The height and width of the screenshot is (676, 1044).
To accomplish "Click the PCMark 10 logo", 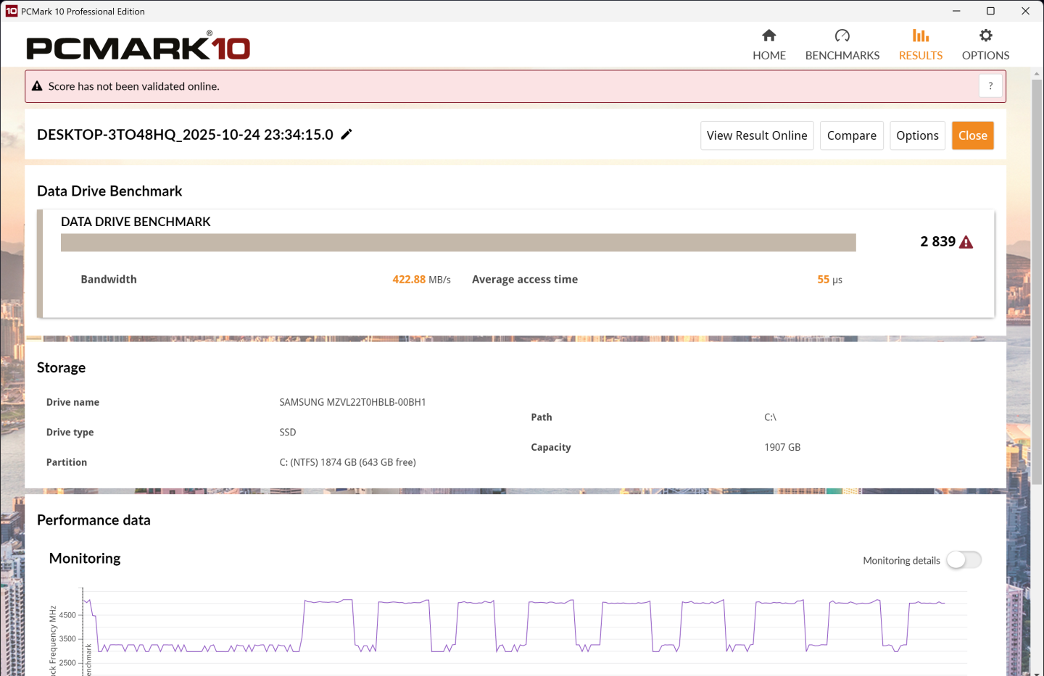I will 138,46.
